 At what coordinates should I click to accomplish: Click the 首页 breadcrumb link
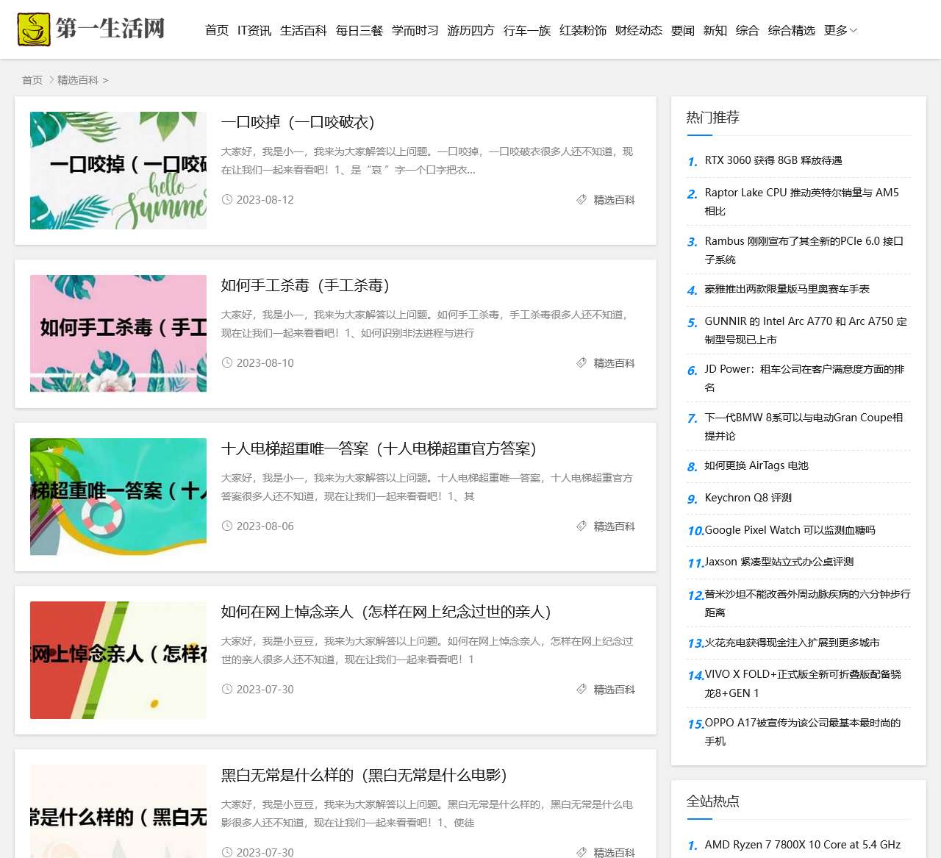(x=32, y=80)
